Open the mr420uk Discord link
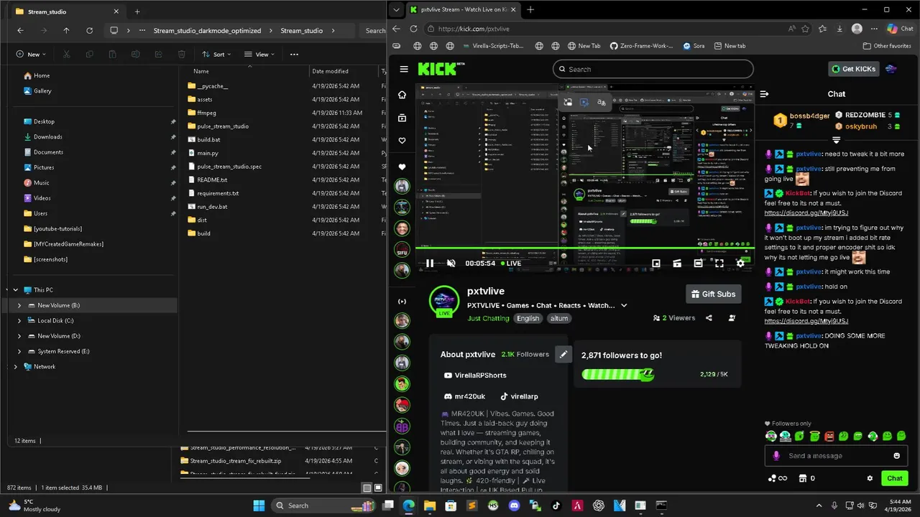 (465, 396)
